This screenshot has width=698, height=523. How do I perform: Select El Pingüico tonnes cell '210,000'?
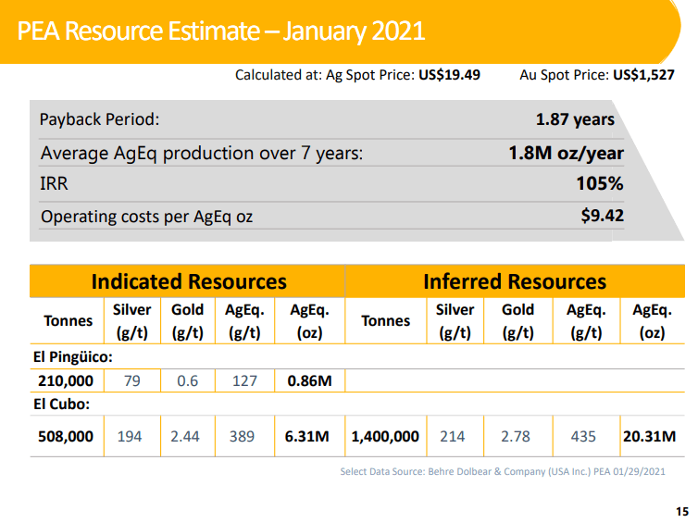tap(66, 381)
